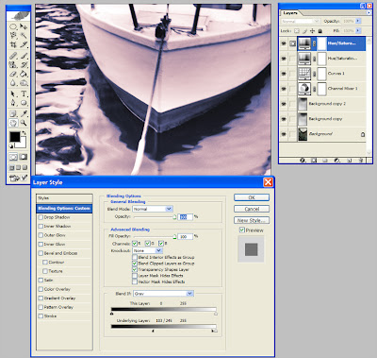Delete layer trash icon in Layers panel
Viewport: 377px width, 358px height.
point(361,161)
